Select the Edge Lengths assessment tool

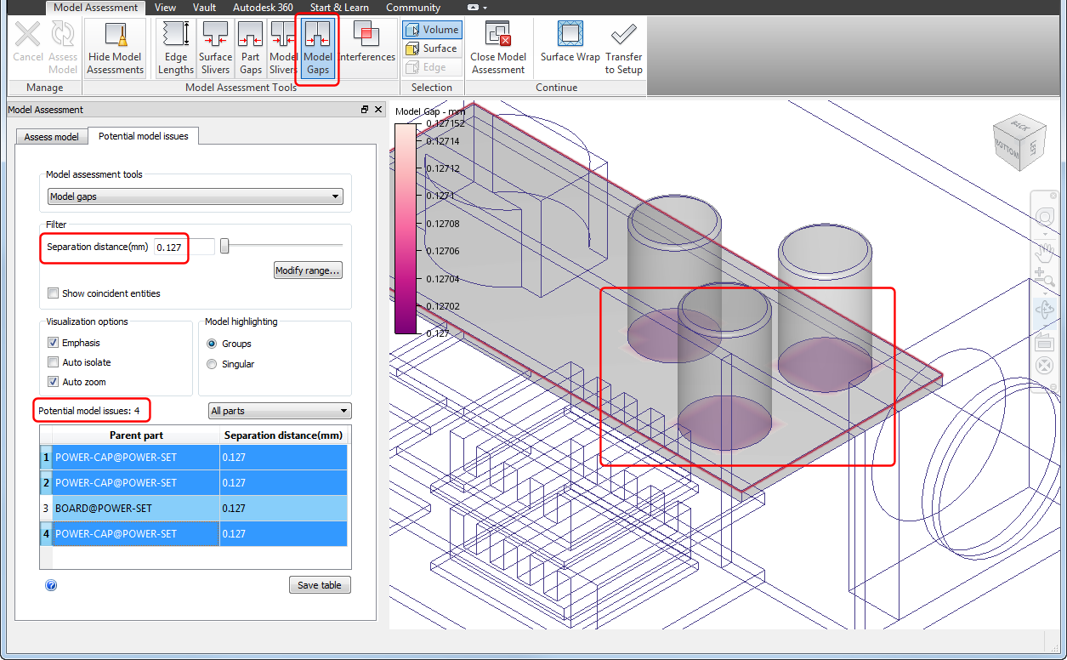[176, 48]
